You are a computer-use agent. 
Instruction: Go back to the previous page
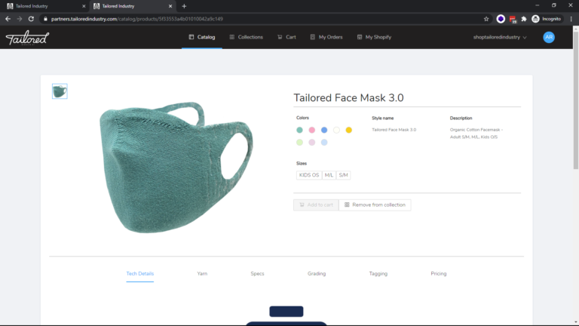(8, 18)
